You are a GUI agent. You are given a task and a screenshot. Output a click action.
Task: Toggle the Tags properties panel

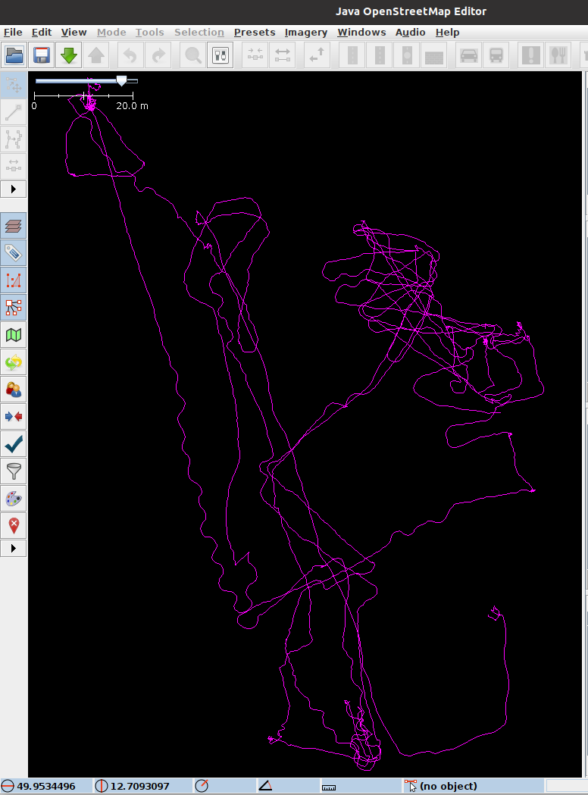[x=14, y=252]
